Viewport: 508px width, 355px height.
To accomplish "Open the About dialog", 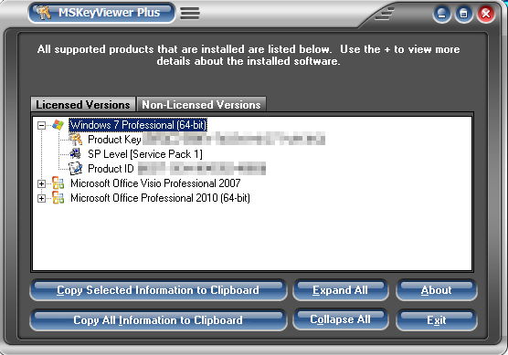I will click(436, 290).
